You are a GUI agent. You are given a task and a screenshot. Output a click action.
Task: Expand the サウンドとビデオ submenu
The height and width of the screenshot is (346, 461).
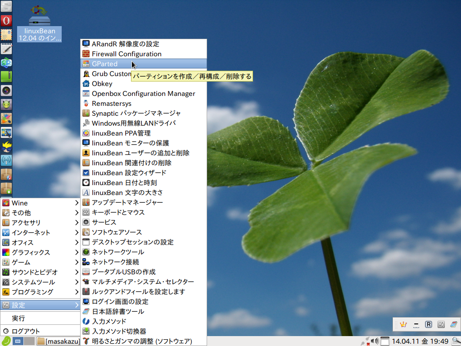coord(40,272)
